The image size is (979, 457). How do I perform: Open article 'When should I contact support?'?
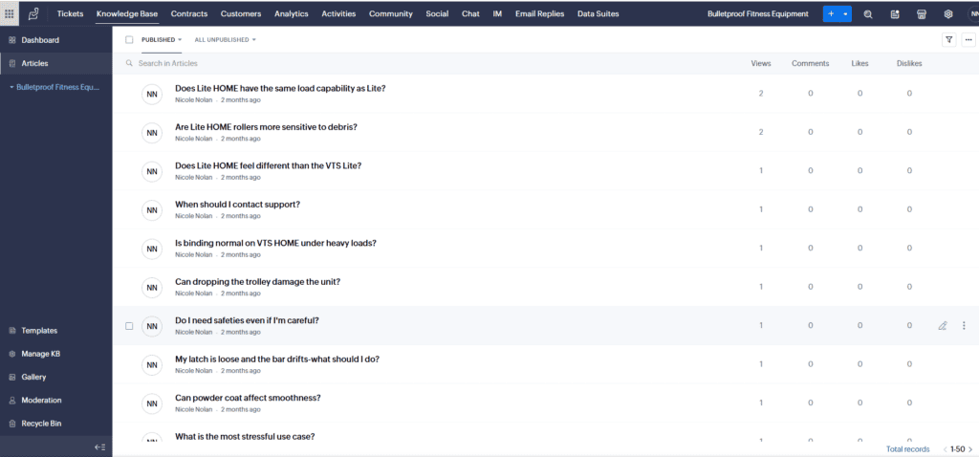(x=238, y=205)
